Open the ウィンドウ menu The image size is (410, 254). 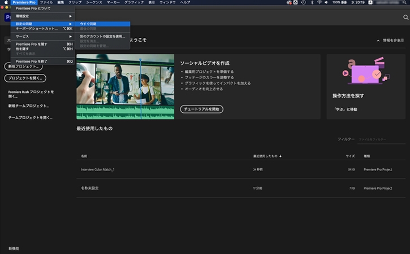pos(167,2)
